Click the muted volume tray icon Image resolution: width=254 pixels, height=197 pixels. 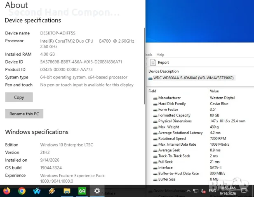point(203,191)
